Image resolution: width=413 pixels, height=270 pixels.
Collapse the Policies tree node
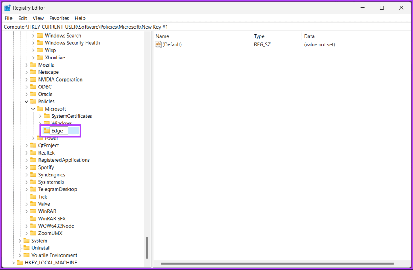[x=26, y=101]
